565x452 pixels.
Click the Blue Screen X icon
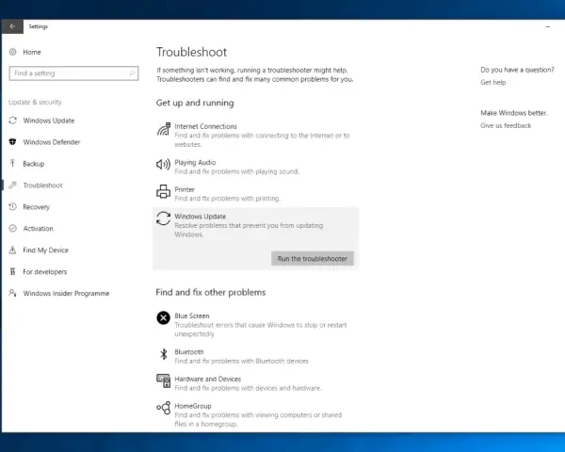click(163, 318)
